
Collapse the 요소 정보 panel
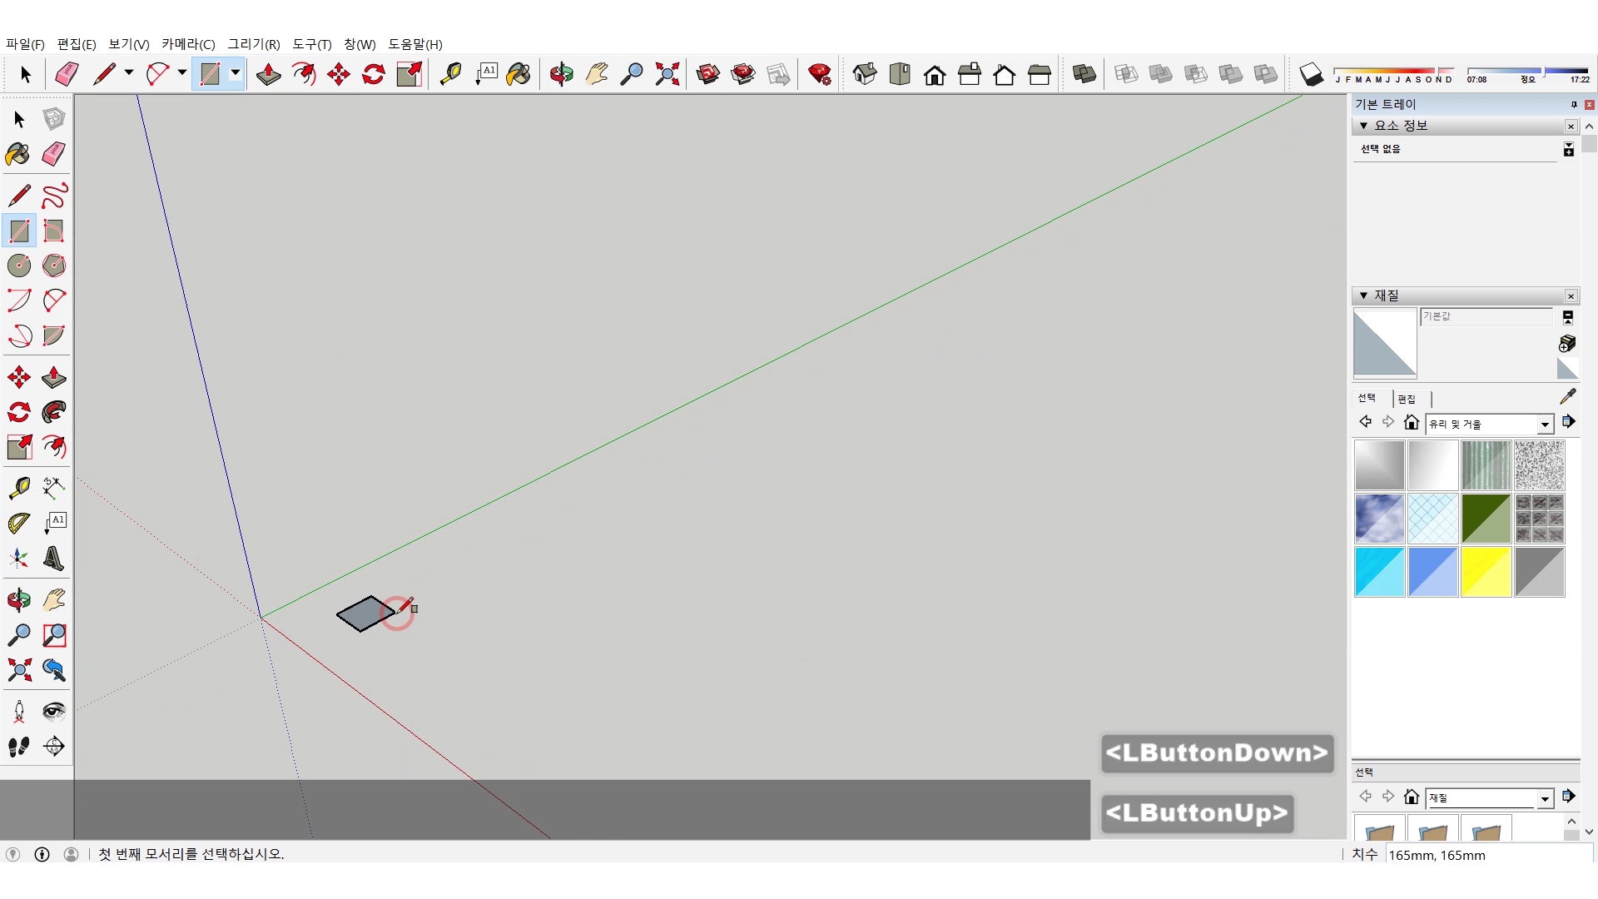point(1363,126)
